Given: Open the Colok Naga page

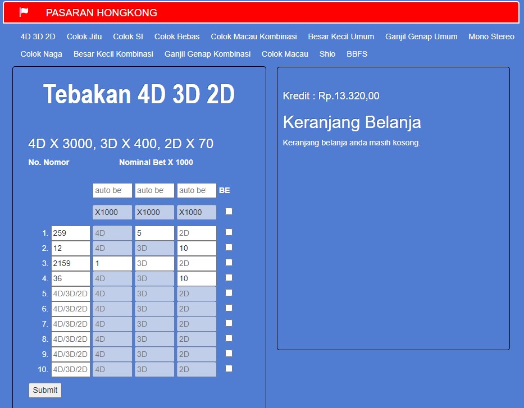Looking at the screenshot, I should click(41, 54).
